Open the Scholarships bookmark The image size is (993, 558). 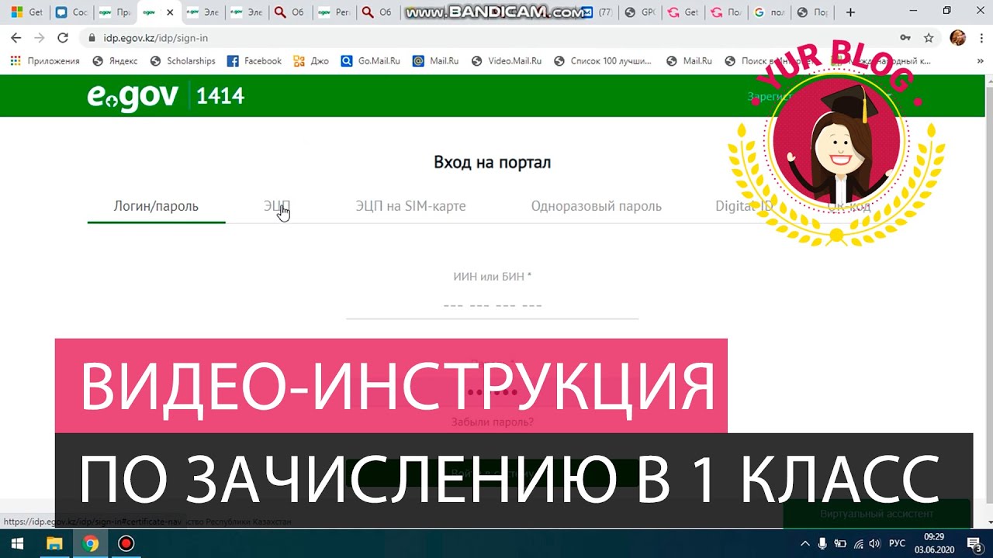182,61
